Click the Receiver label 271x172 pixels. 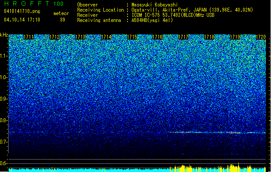[87, 15]
